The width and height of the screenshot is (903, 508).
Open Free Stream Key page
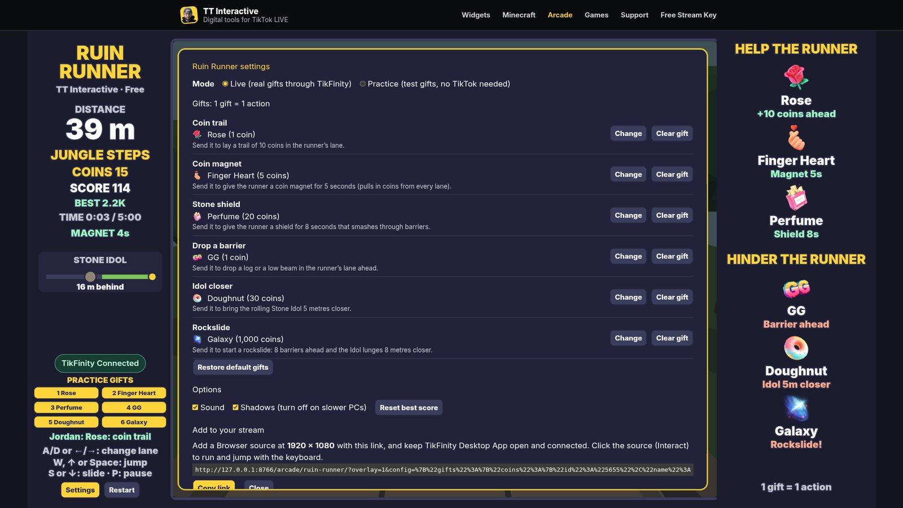tap(689, 15)
